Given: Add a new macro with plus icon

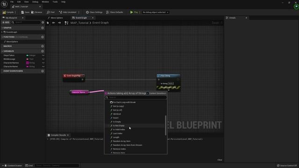Looking at the screenshot, I should click(x=43, y=46).
